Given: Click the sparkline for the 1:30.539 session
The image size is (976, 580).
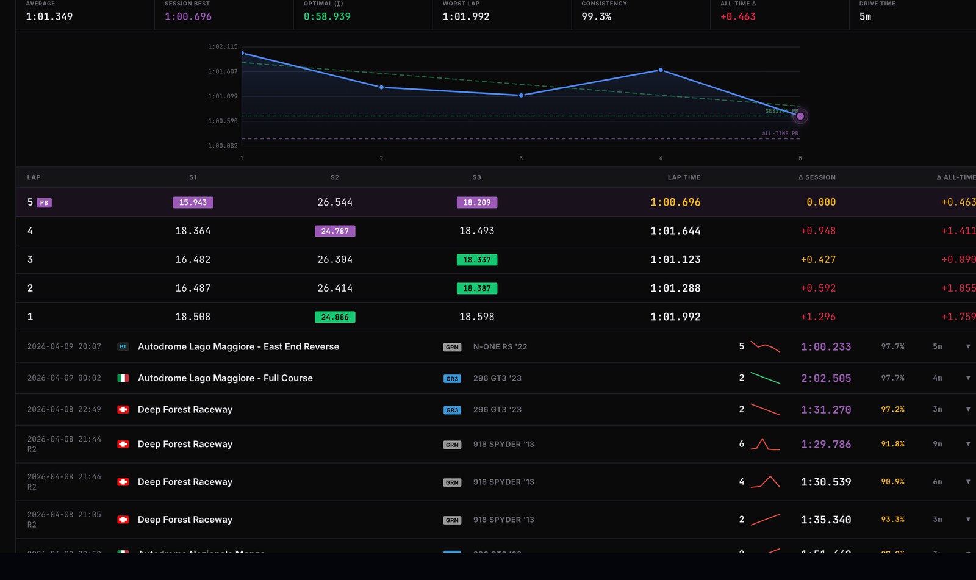Looking at the screenshot, I should click(765, 482).
